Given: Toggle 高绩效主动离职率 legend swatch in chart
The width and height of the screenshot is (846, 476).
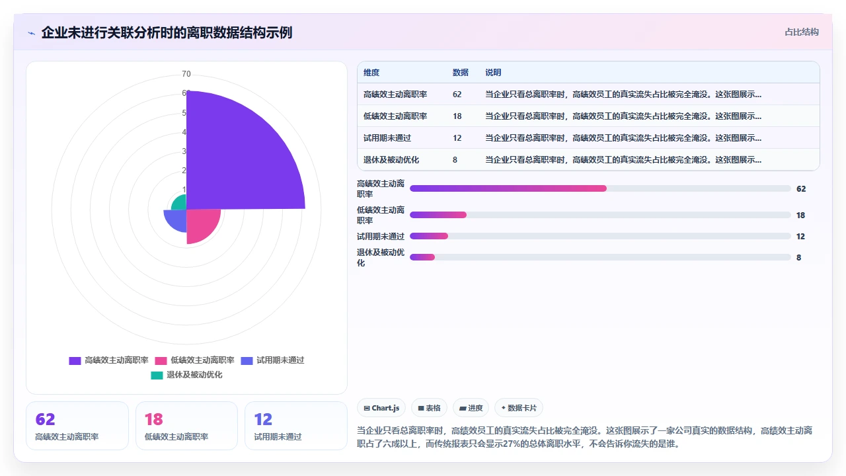Looking at the screenshot, I should pyautogui.click(x=75, y=360).
